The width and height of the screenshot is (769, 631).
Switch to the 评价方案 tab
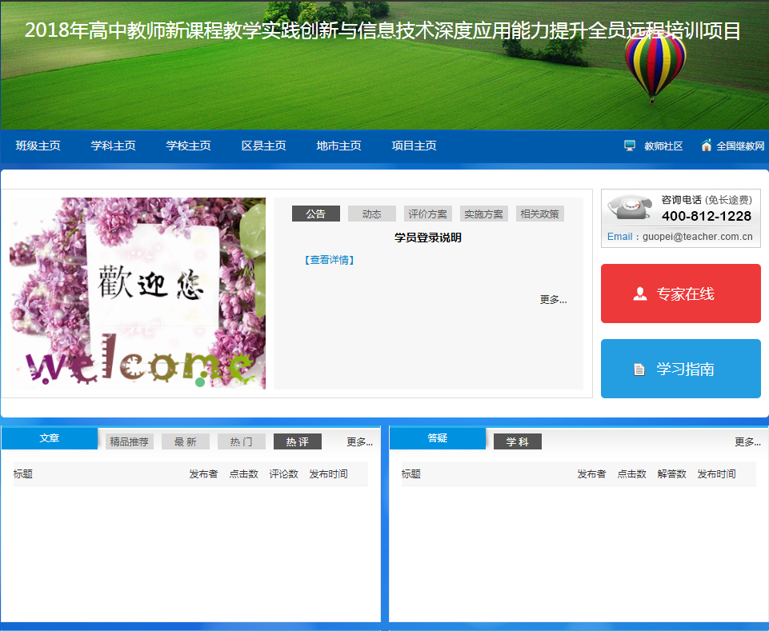click(427, 214)
